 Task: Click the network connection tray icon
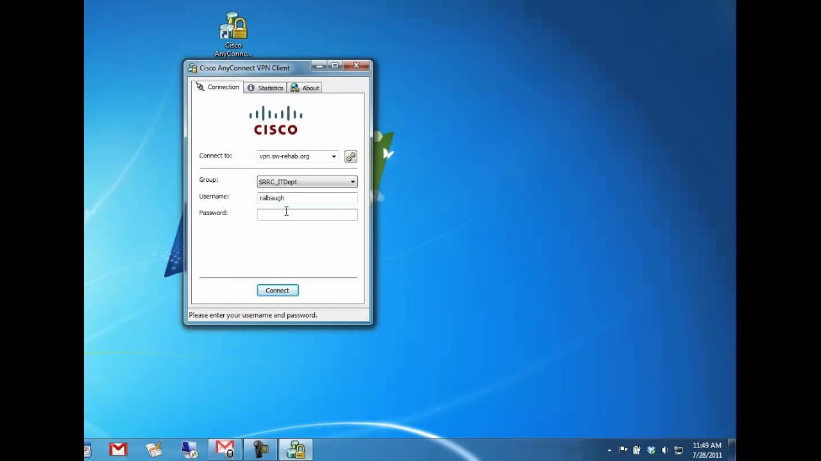click(x=679, y=450)
